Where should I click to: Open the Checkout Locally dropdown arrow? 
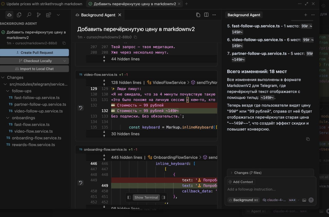(65, 61)
